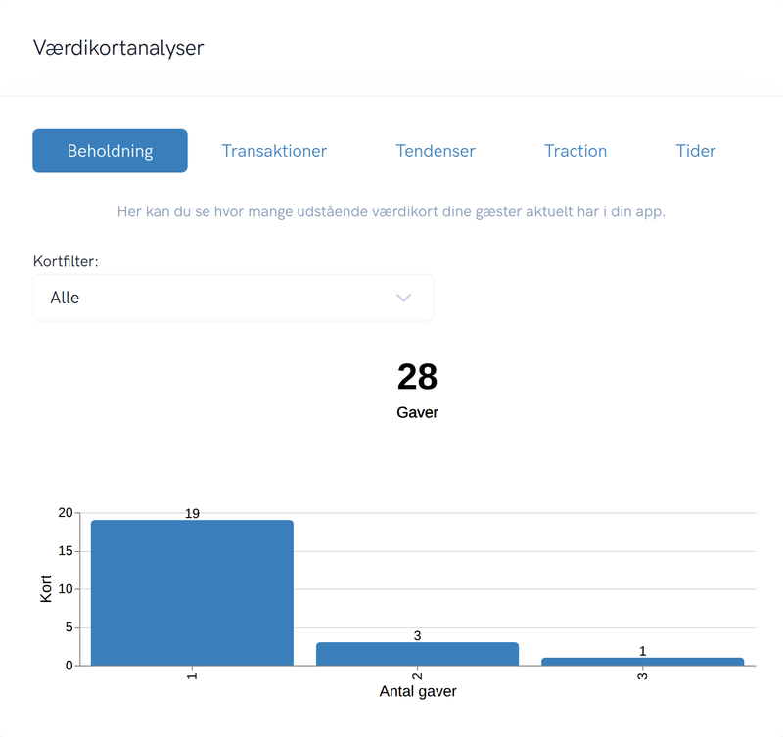Click the y-axis tick label 10
Screen dimensions: 783x737
pos(66,588)
